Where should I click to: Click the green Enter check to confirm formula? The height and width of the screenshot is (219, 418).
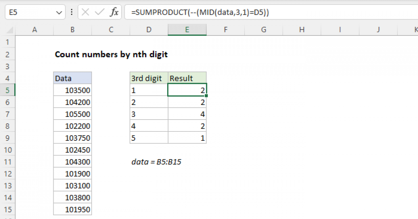pyautogui.click(x=98, y=12)
